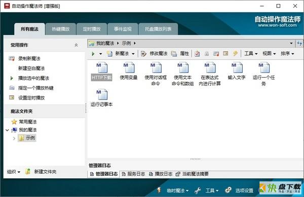Click 设置定时播放 link
This screenshot has height=197, width=304.
tap(31, 98)
